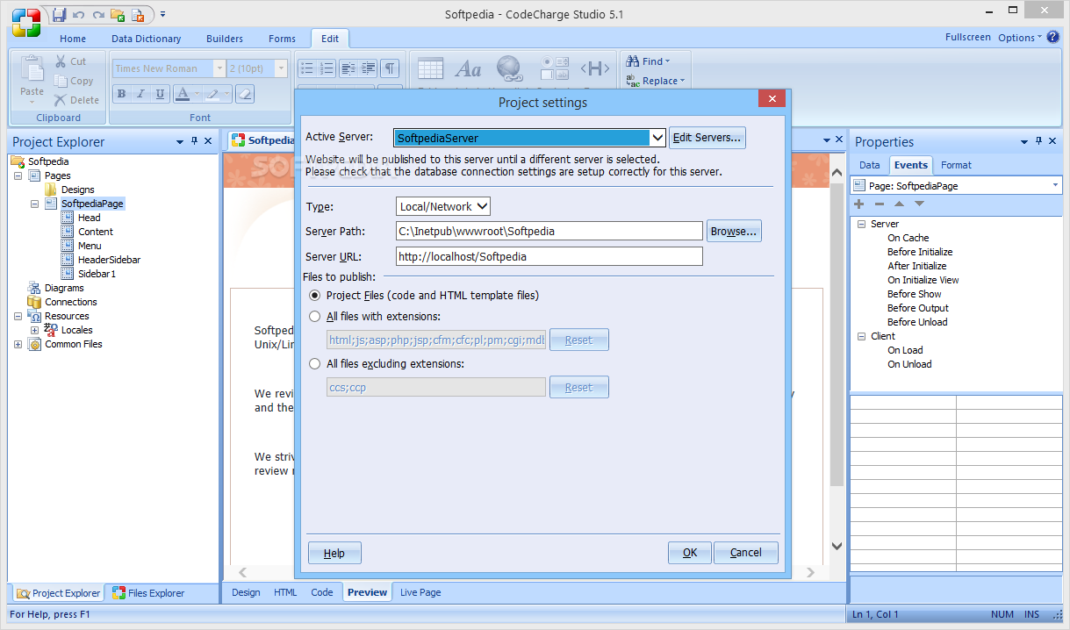1070x630 pixels.
Task: Open the Page: SoftpediaPage dropdown in Properties
Action: [x=1055, y=186]
